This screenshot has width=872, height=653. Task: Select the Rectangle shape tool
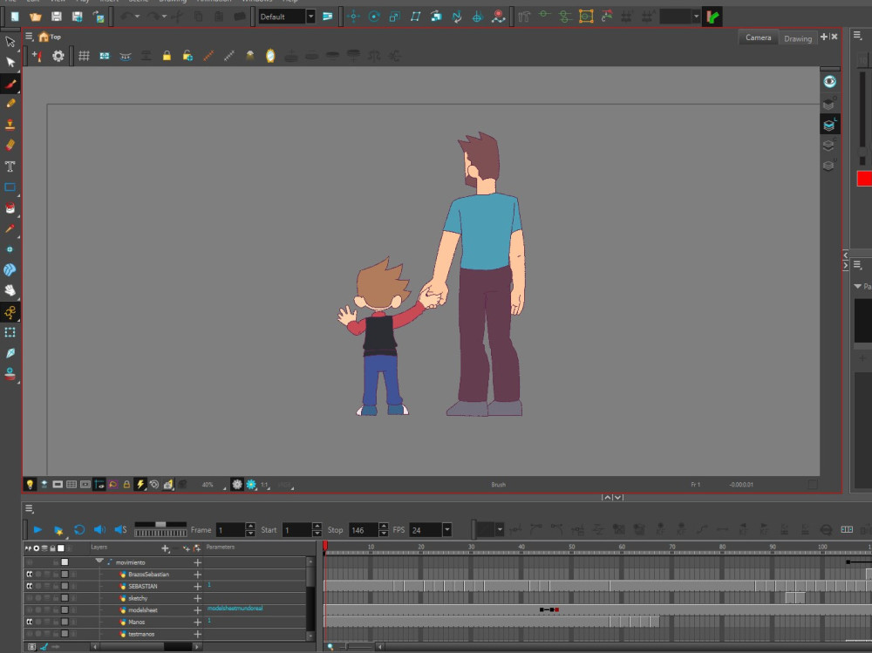coord(10,187)
